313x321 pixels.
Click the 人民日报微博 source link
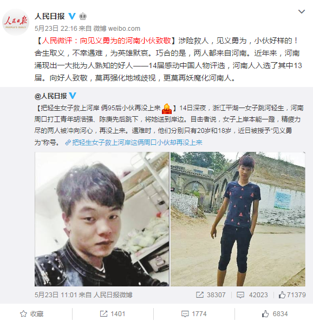[113, 295]
